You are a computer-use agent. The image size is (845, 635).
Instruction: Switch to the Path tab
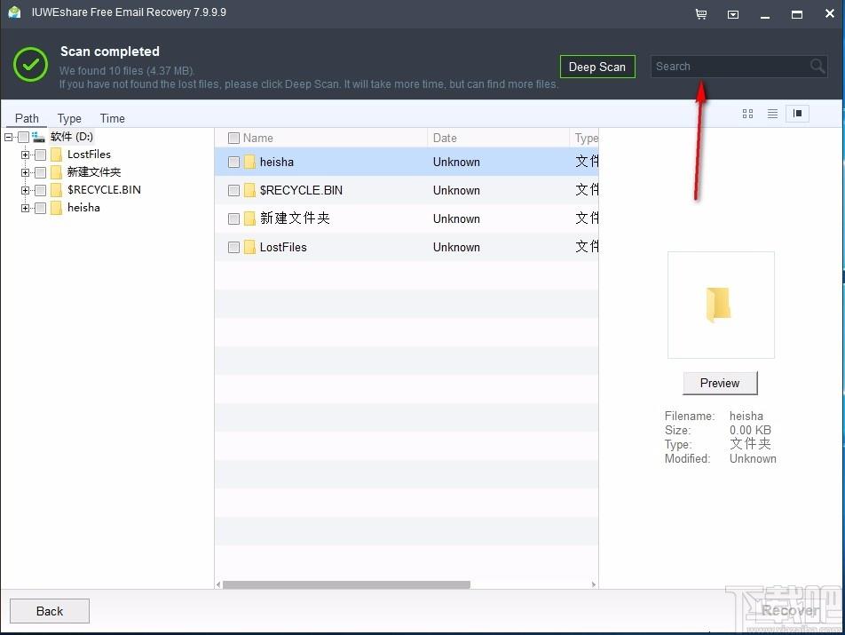pos(27,118)
